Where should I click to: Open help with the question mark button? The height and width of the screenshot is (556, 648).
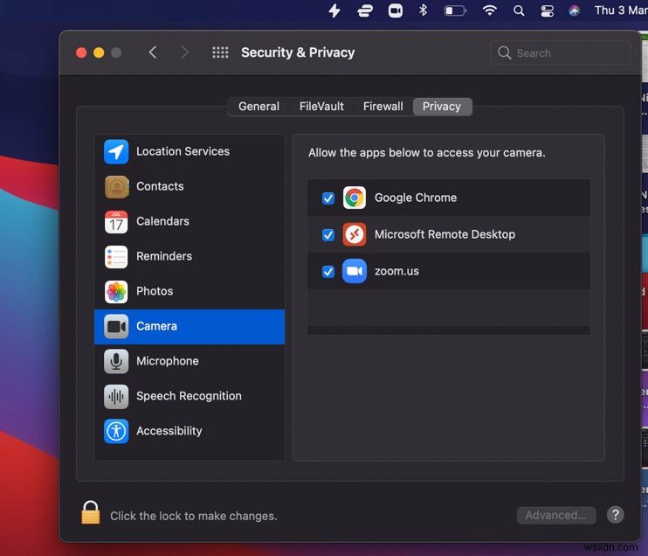(615, 515)
